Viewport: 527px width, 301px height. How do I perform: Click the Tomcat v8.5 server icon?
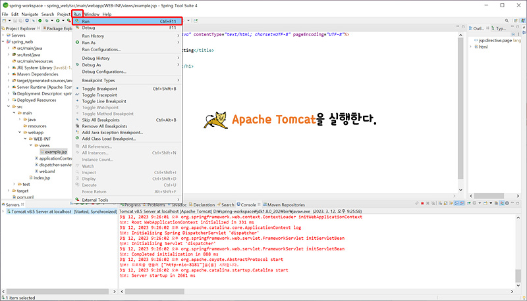click(9, 212)
